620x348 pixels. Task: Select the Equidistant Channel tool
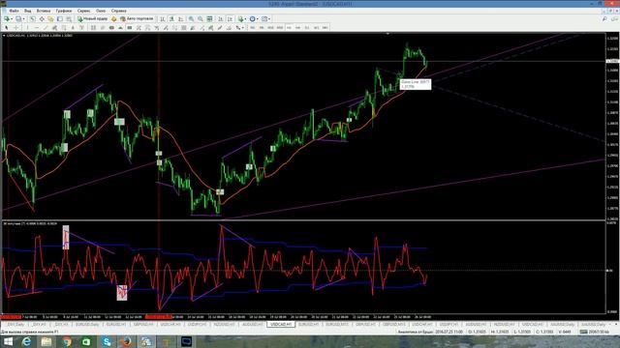54,28
